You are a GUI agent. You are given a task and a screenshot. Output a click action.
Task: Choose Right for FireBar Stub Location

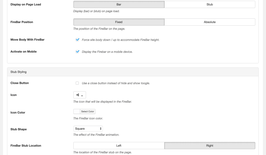(210, 146)
